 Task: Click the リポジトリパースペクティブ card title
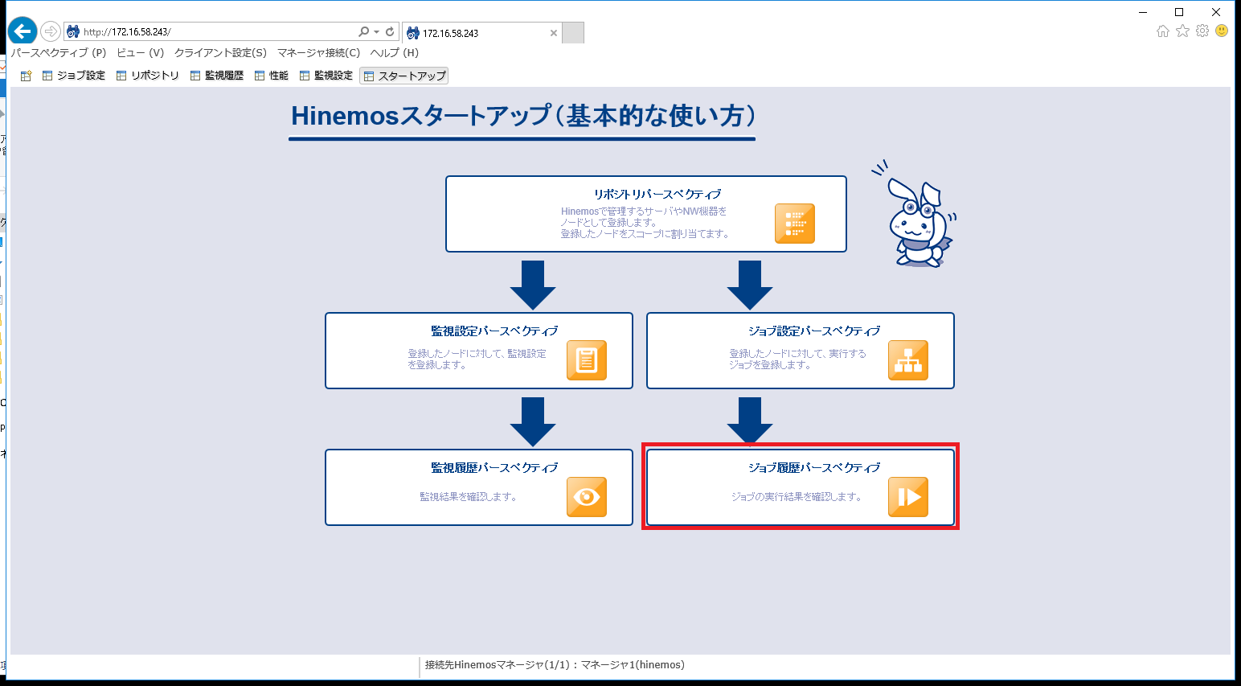(657, 194)
